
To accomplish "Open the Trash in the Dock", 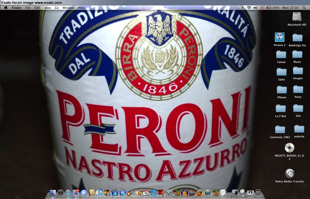I will pos(258,192).
